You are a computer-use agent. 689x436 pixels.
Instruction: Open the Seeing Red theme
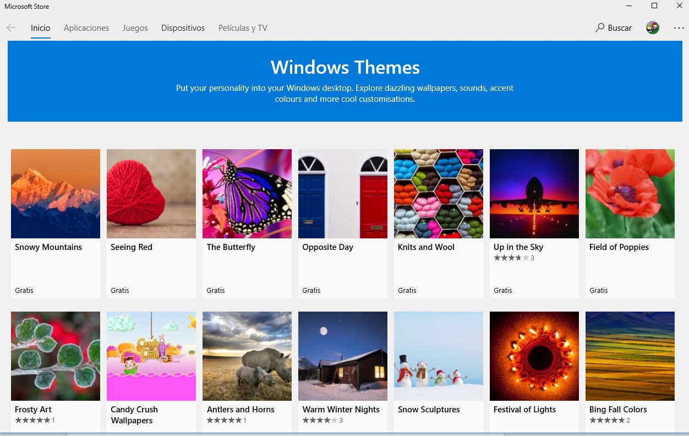(x=151, y=193)
